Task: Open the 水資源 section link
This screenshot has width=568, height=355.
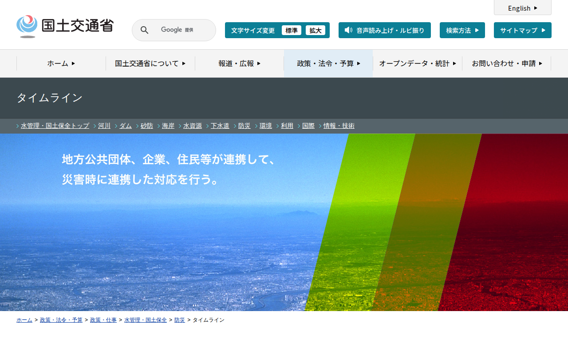Action: pyautogui.click(x=193, y=126)
